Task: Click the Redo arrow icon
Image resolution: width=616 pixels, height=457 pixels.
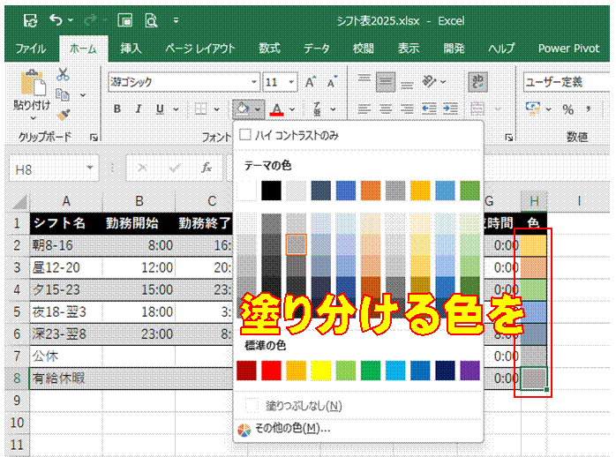Action: pyautogui.click(x=91, y=19)
